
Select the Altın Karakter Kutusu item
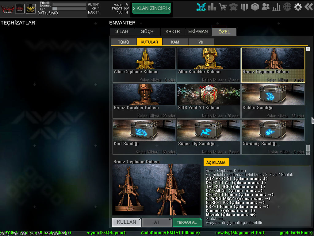click(x=209, y=65)
